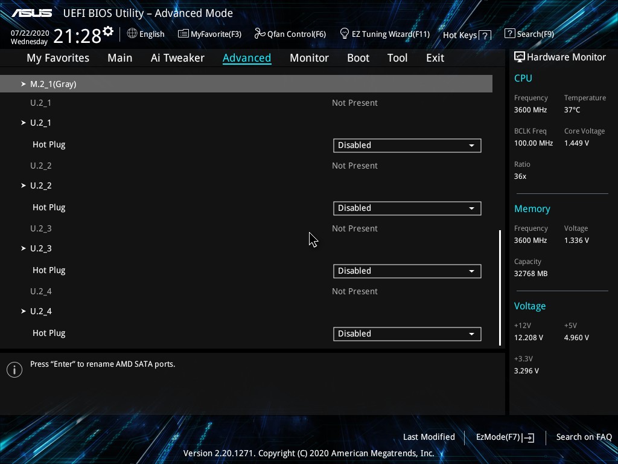The image size is (618, 464).
Task: Launch EZ Tuning Wizard lightbulb icon
Action: [x=345, y=33]
